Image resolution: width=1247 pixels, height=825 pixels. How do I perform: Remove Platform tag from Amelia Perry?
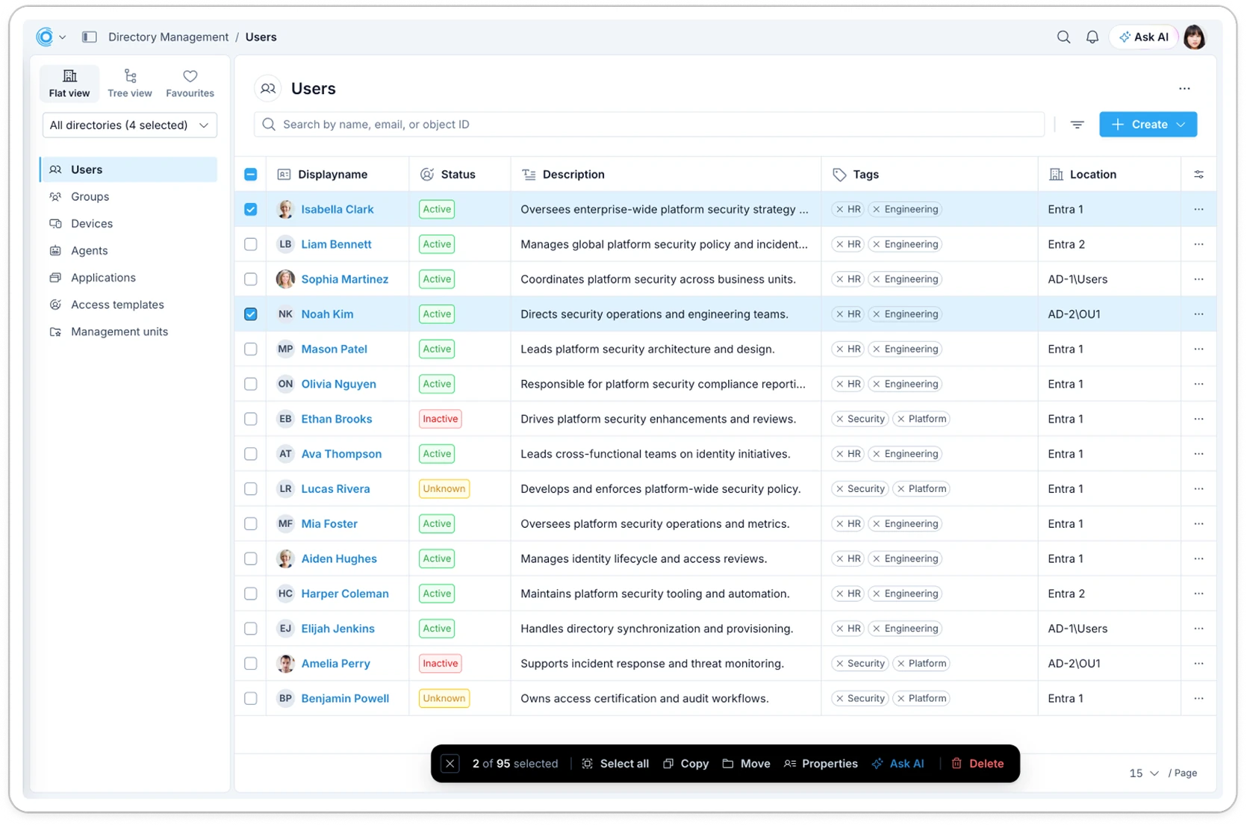[901, 664]
